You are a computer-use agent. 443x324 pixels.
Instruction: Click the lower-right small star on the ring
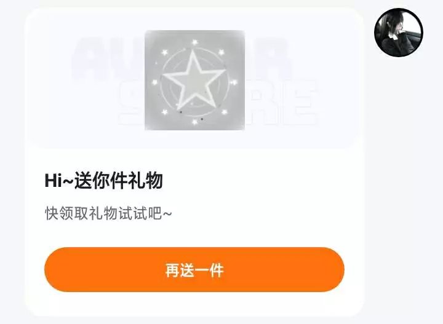225,112
